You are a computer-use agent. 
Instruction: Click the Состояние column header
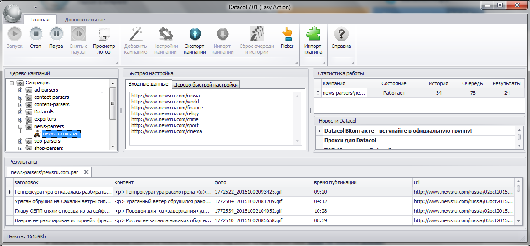pyautogui.click(x=394, y=83)
